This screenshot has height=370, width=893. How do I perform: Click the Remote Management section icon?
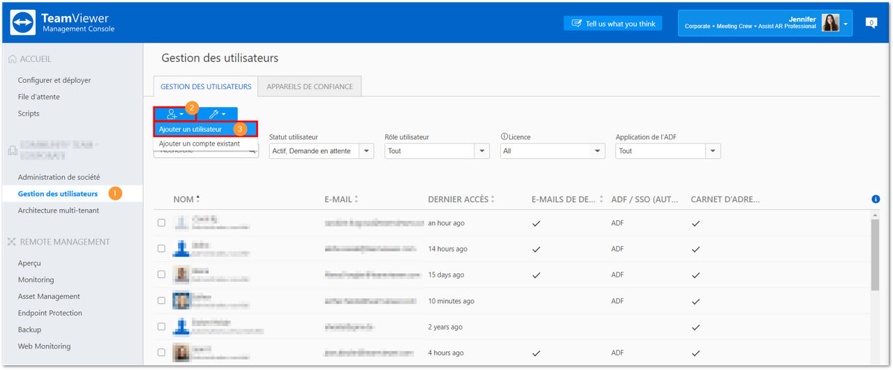click(12, 242)
